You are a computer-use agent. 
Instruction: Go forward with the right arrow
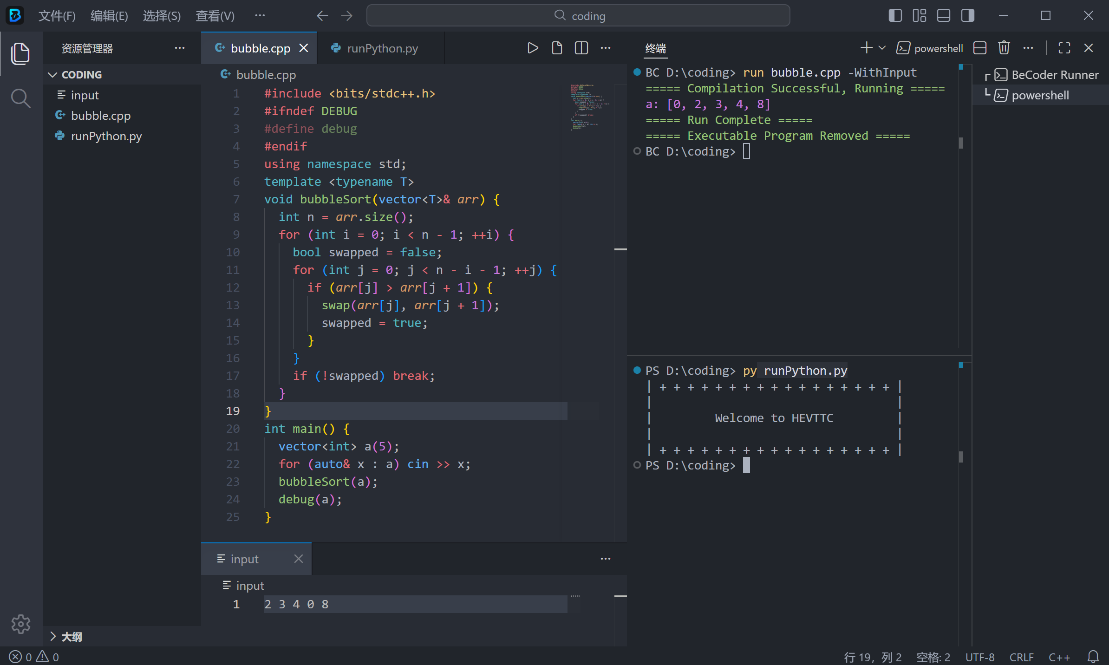pos(347,16)
